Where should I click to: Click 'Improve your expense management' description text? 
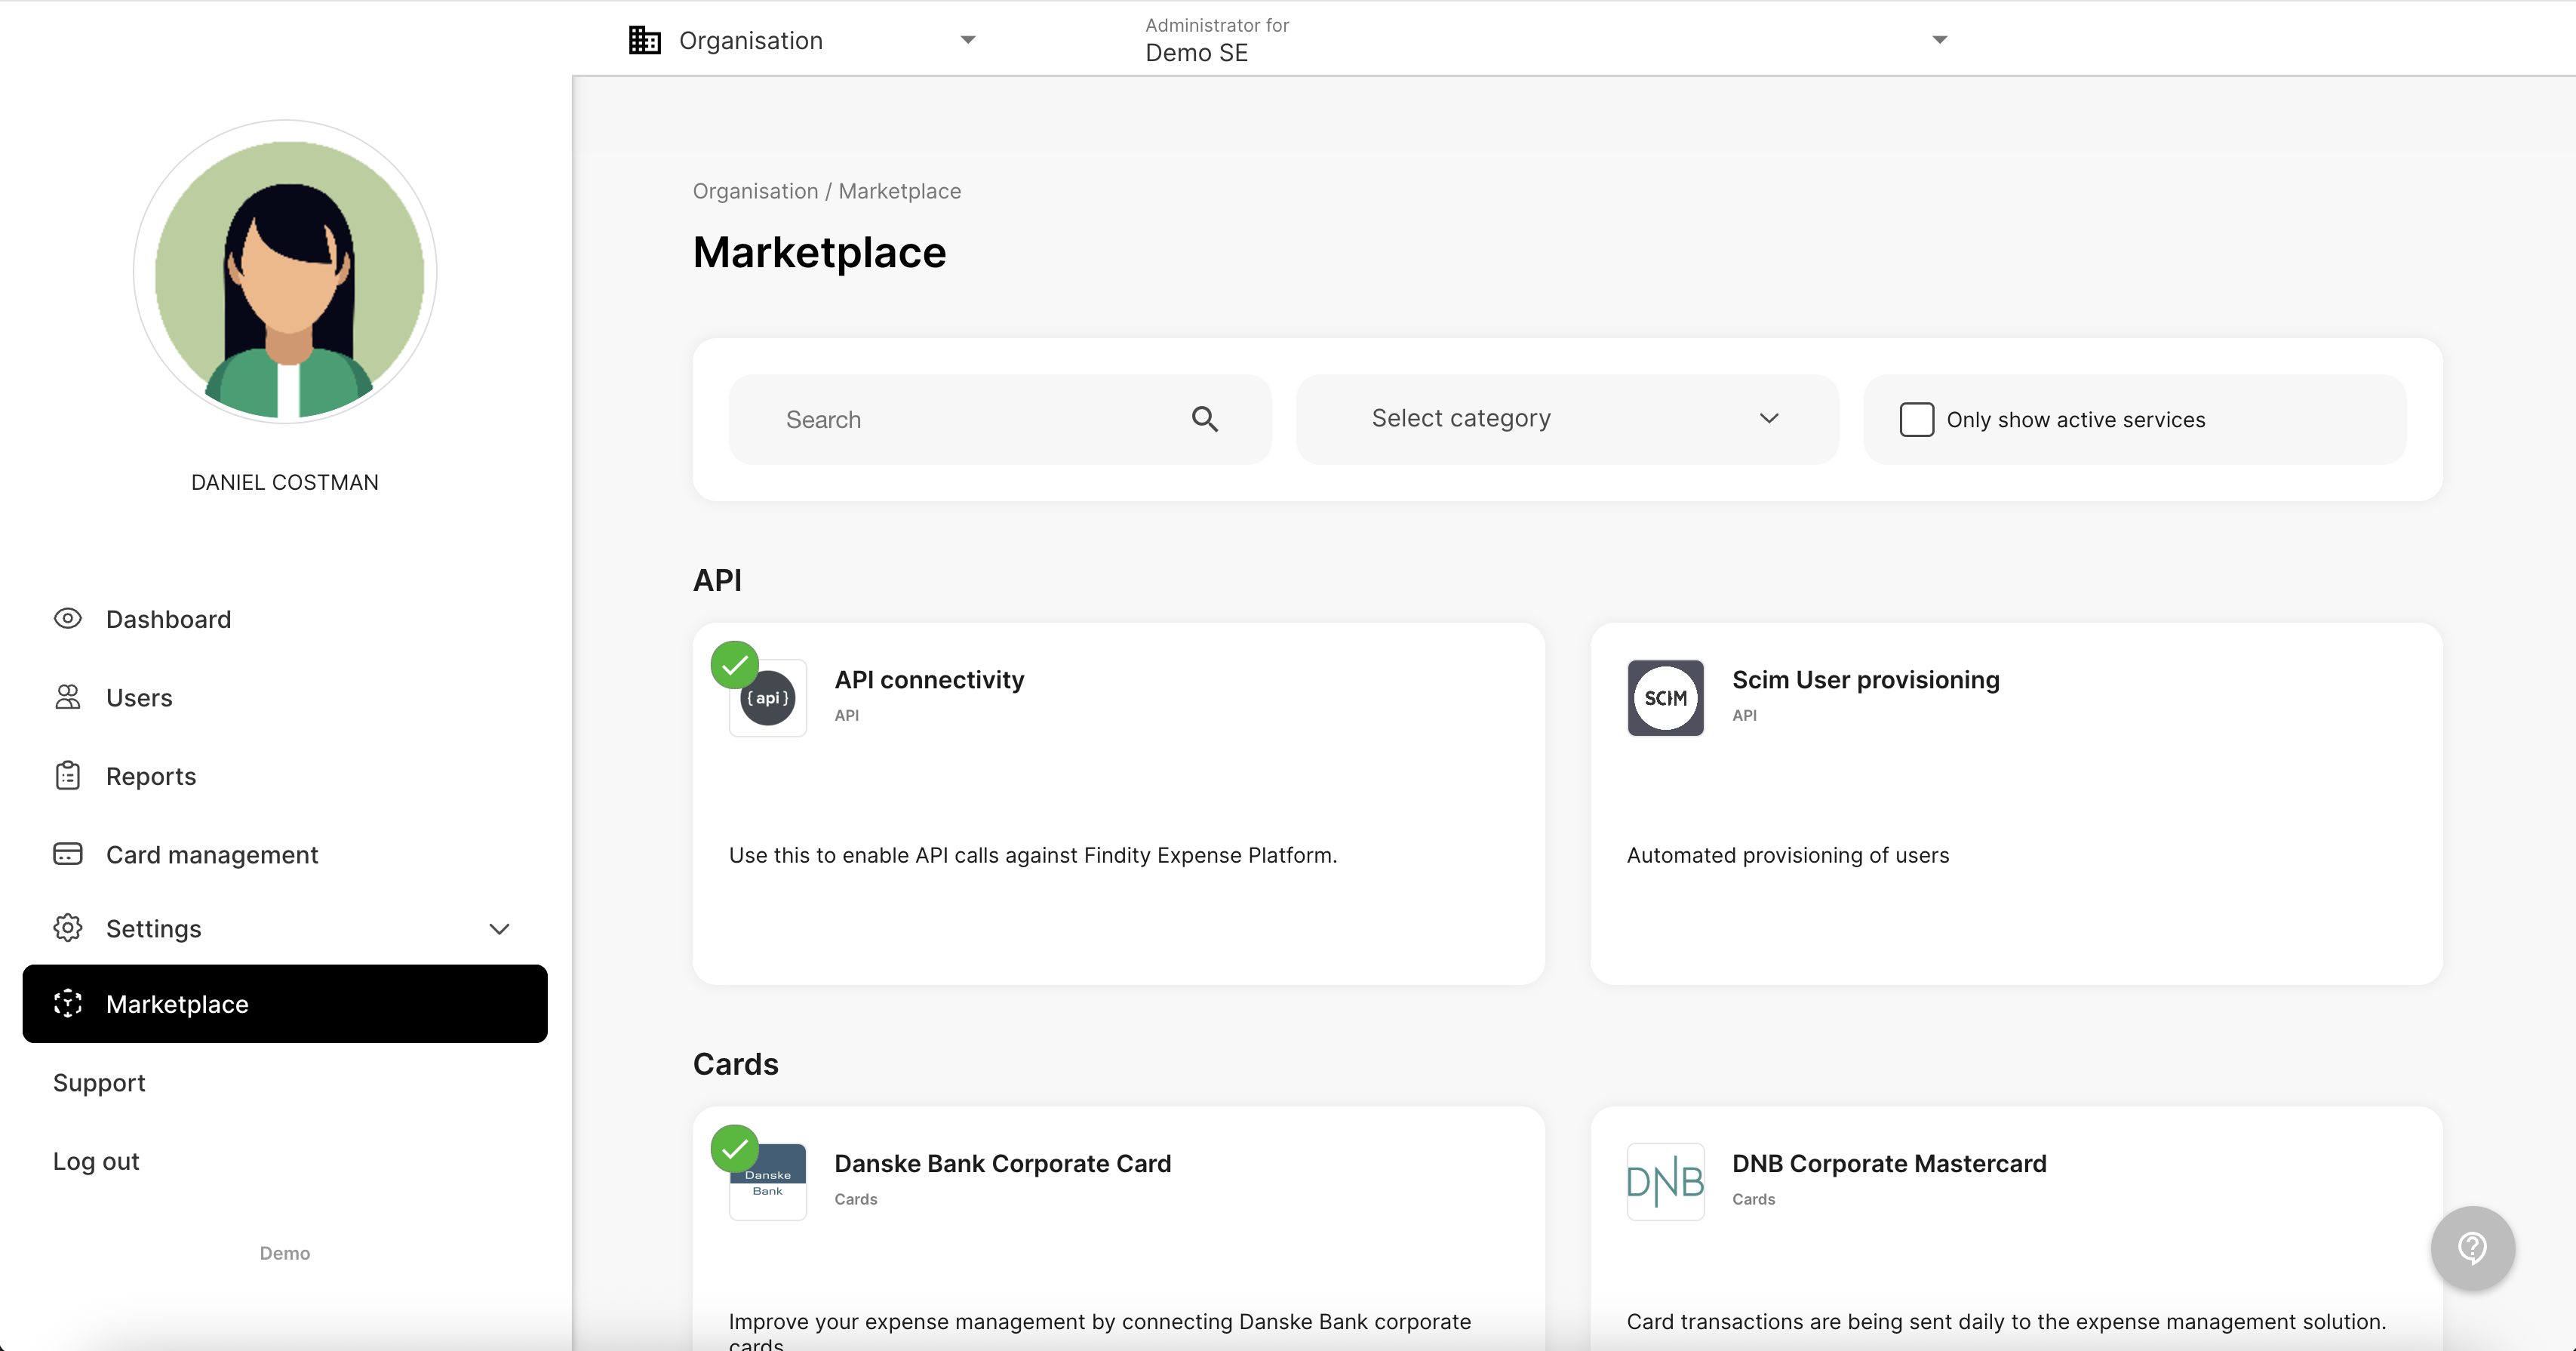1100,1330
